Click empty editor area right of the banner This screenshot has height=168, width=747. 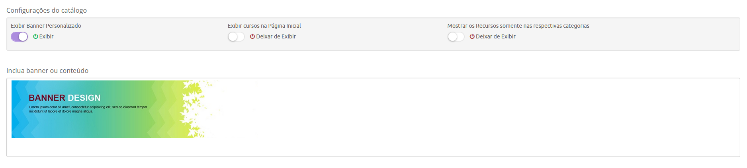click(x=478, y=109)
